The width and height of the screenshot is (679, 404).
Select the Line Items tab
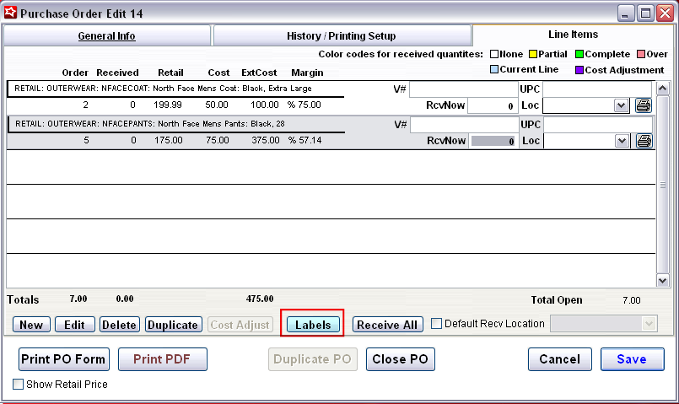pos(573,35)
